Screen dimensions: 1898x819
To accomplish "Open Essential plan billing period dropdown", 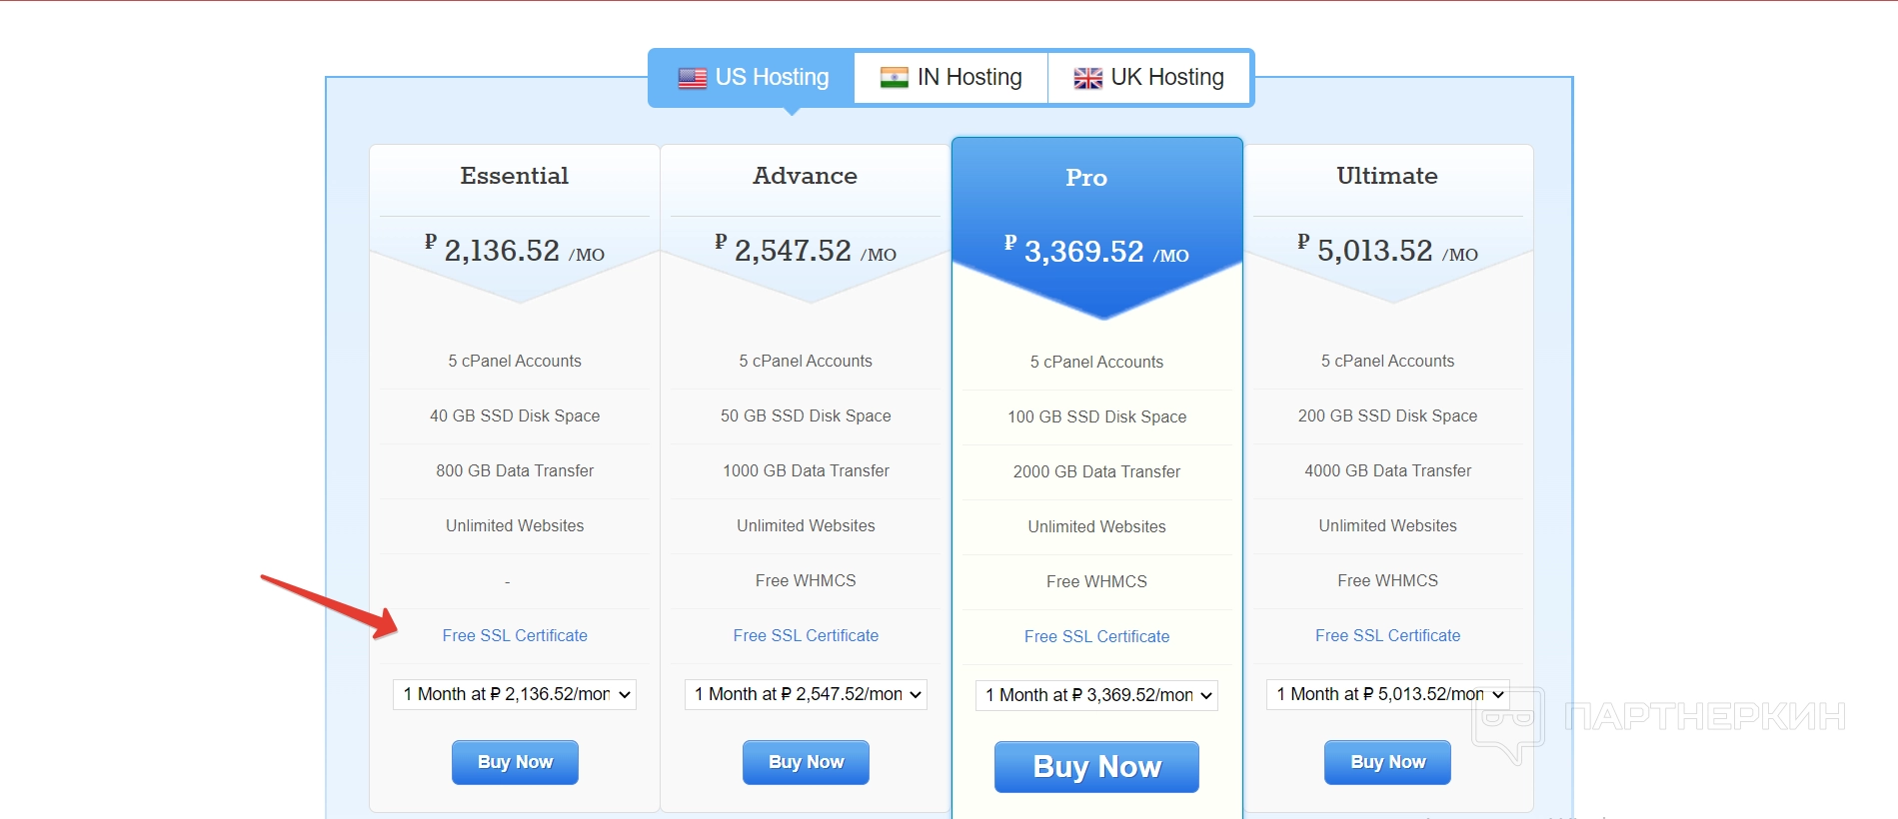I will coord(515,694).
